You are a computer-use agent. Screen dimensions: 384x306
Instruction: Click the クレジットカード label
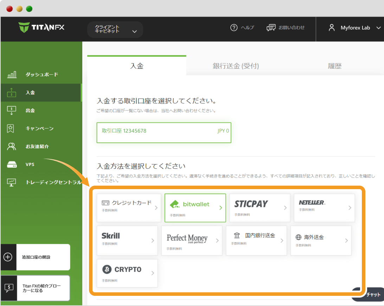[132, 203]
